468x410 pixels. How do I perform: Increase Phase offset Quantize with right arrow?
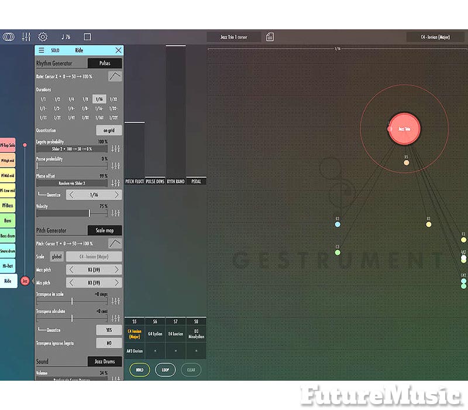[116, 195]
